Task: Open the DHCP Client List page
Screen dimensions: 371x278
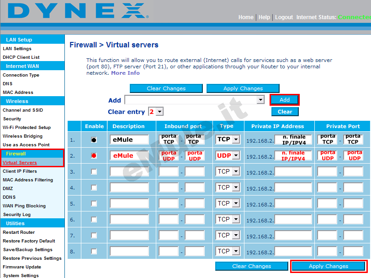Action: (x=21, y=57)
